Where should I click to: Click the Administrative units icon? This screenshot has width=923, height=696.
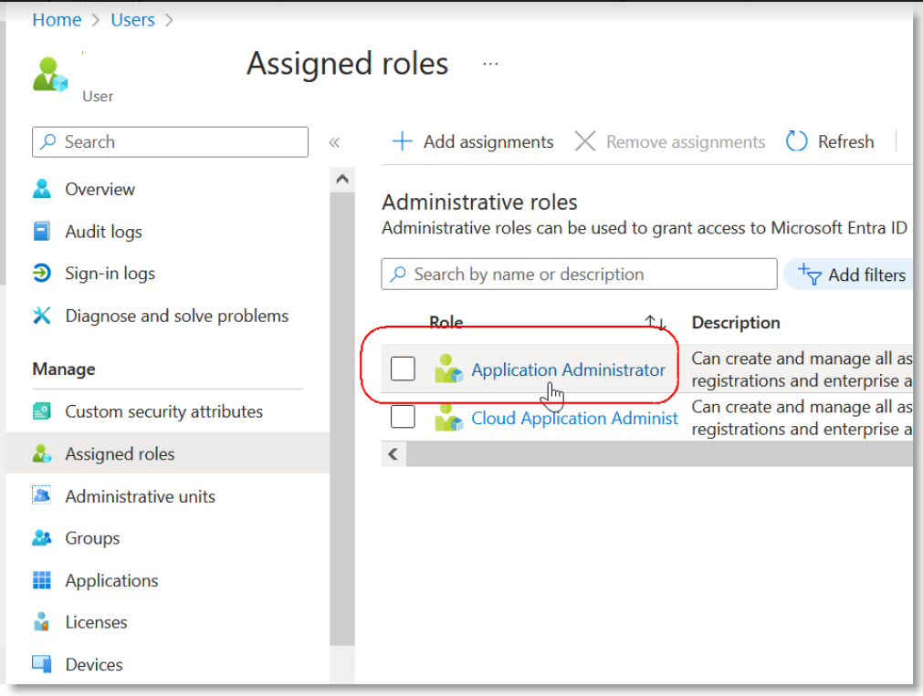(x=42, y=496)
